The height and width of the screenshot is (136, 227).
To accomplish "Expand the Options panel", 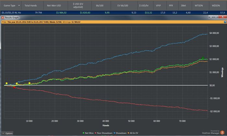I will click(8, 133).
